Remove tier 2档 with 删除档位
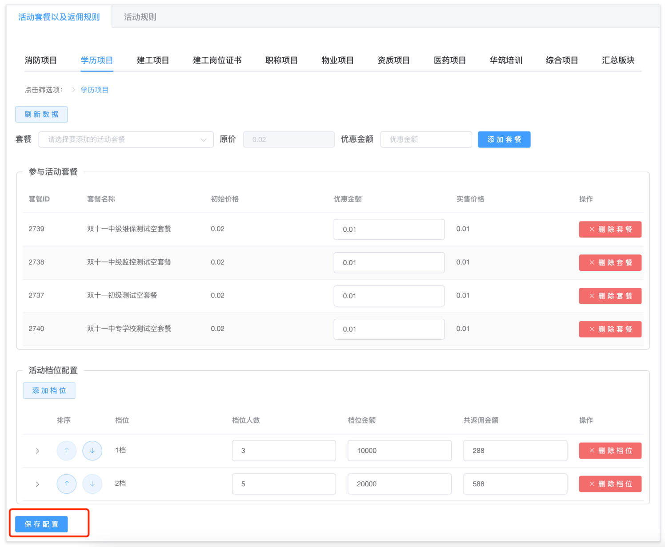The width and height of the screenshot is (665, 547). [610, 484]
